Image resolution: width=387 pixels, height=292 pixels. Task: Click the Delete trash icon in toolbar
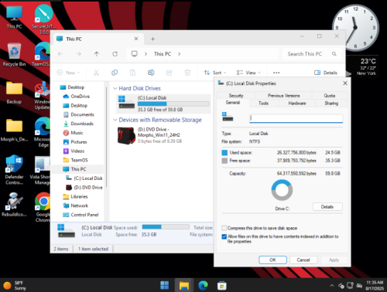click(x=187, y=73)
